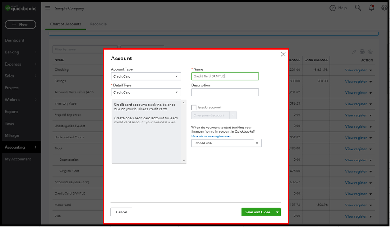This screenshot has height=227, width=390.
Task: Open the notifications bell
Action: coord(371,8)
